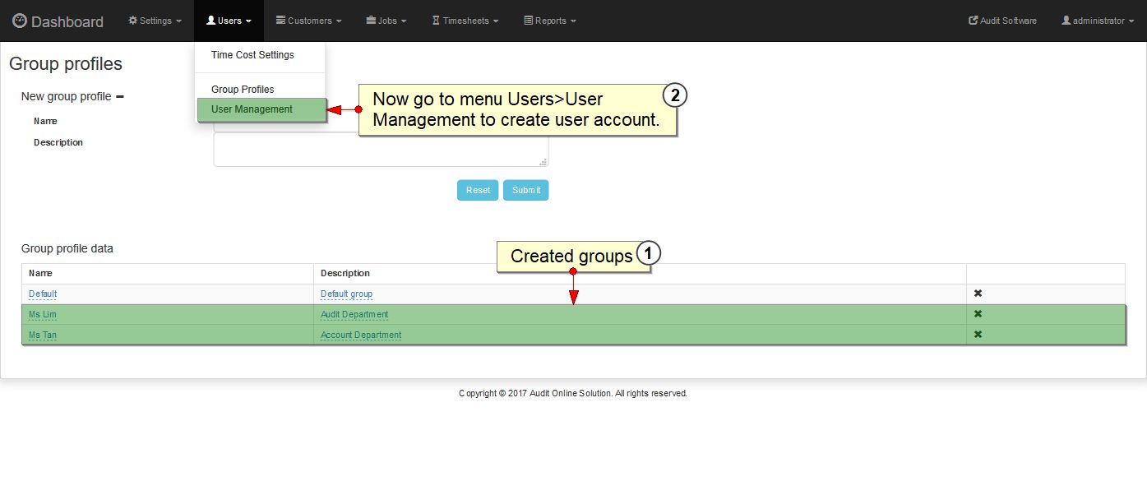Viewport: 1147px width, 495px height.
Task: Click into the Description text area
Action: 381,150
